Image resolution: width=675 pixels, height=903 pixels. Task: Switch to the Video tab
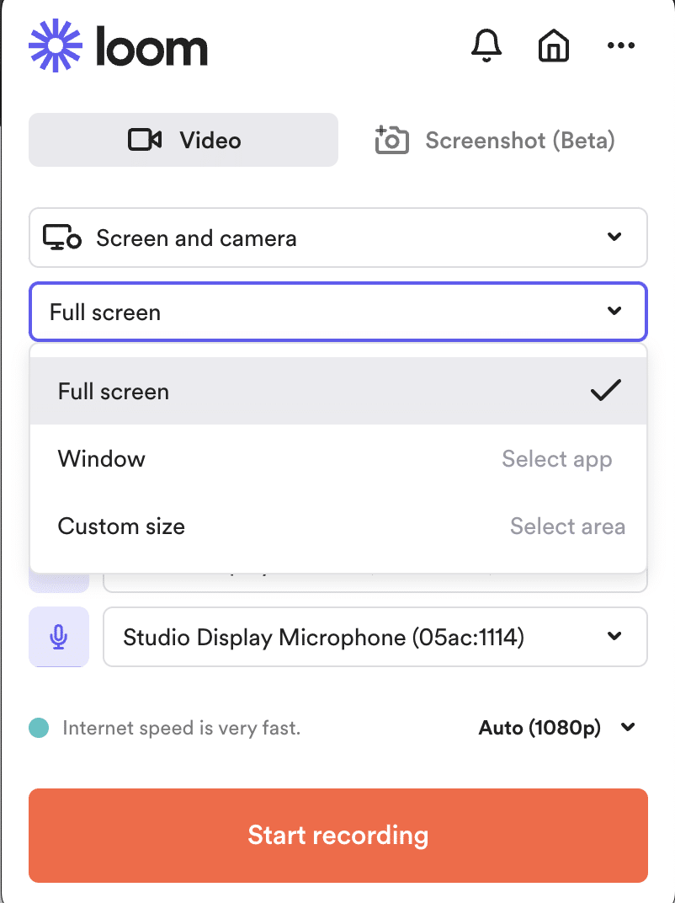click(x=183, y=140)
